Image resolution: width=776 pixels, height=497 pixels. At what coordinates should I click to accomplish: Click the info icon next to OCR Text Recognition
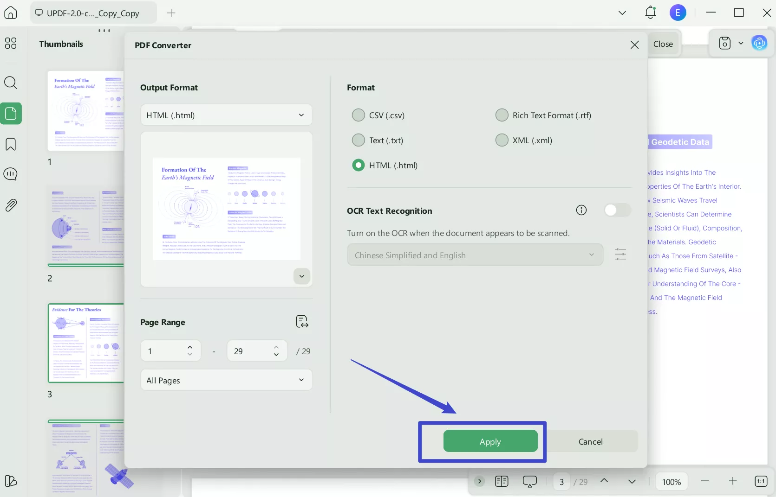tap(581, 210)
